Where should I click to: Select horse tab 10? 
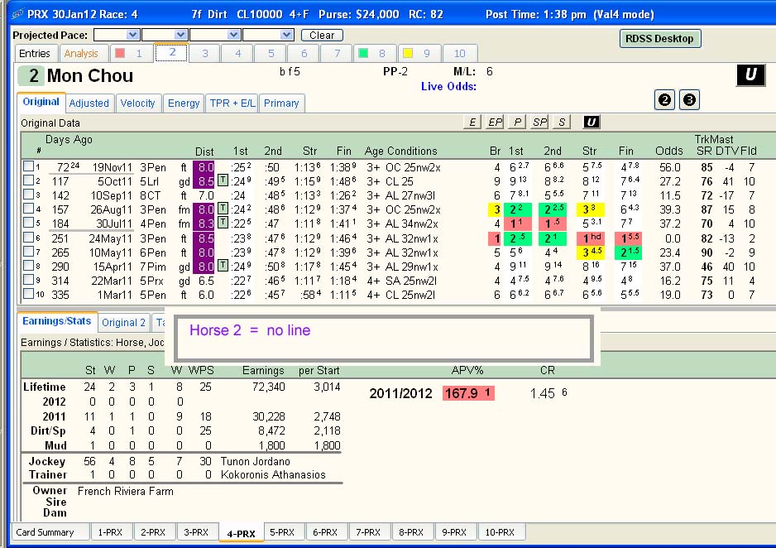click(x=460, y=54)
